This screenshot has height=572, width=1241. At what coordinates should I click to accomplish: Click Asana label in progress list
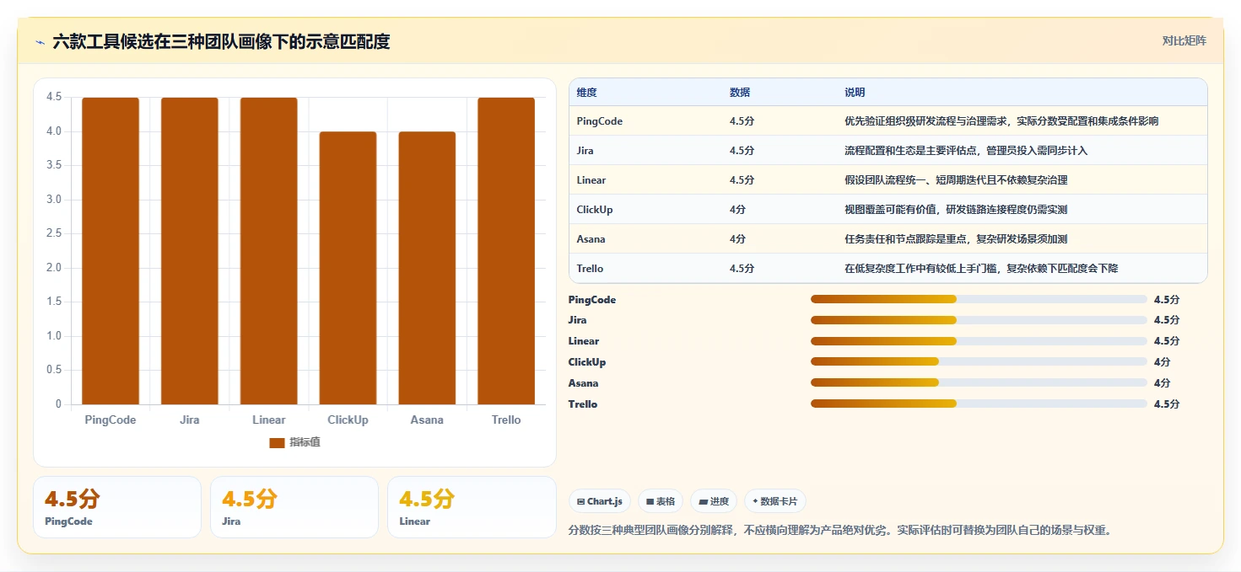(x=584, y=383)
